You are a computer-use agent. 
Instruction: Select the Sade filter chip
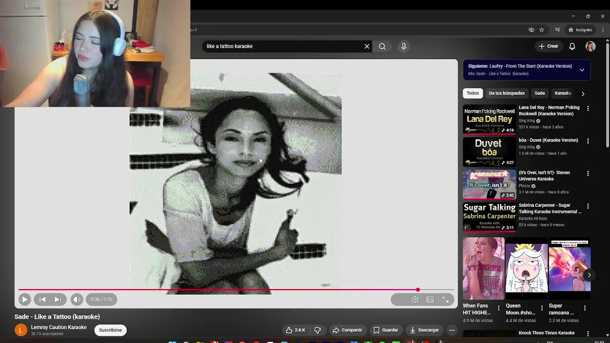539,93
